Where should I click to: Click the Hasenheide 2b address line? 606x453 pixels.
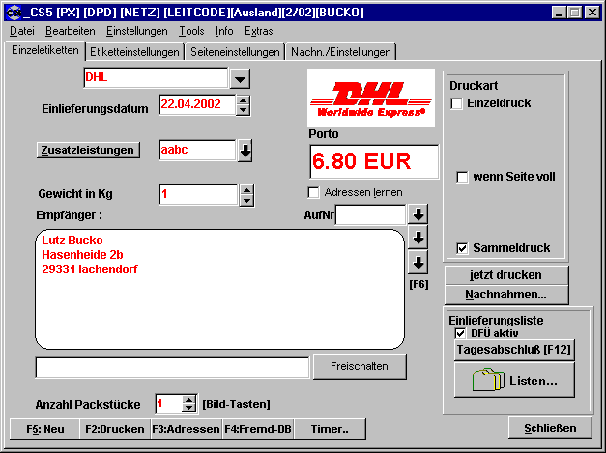click(82, 255)
